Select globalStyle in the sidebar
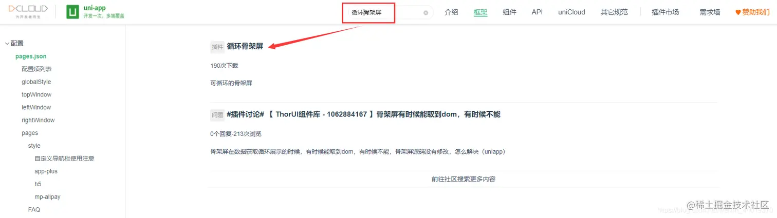 (x=36, y=82)
